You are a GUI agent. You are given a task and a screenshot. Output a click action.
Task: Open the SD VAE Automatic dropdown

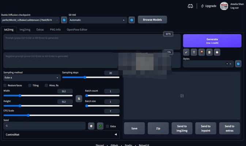pos(98,20)
